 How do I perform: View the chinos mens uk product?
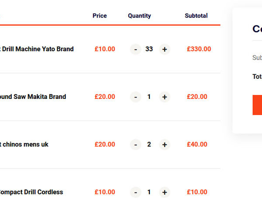(24, 144)
